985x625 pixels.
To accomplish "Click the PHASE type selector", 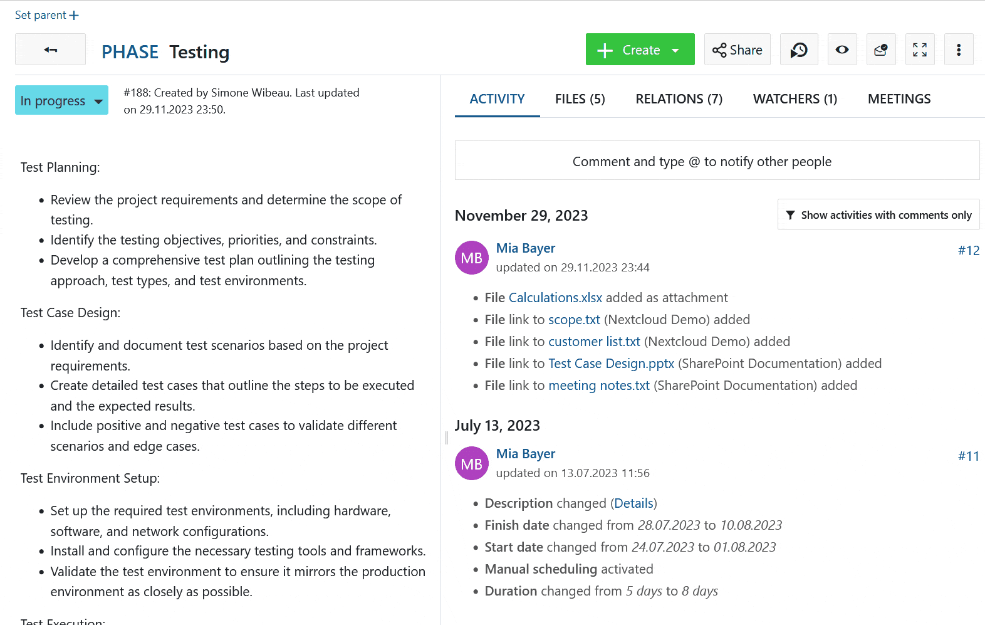I will point(130,52).
